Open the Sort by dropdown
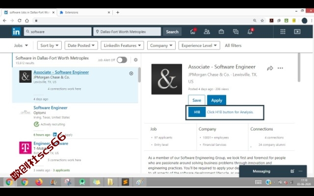Screen dimensions: 314x196 (x=50, y=46)
